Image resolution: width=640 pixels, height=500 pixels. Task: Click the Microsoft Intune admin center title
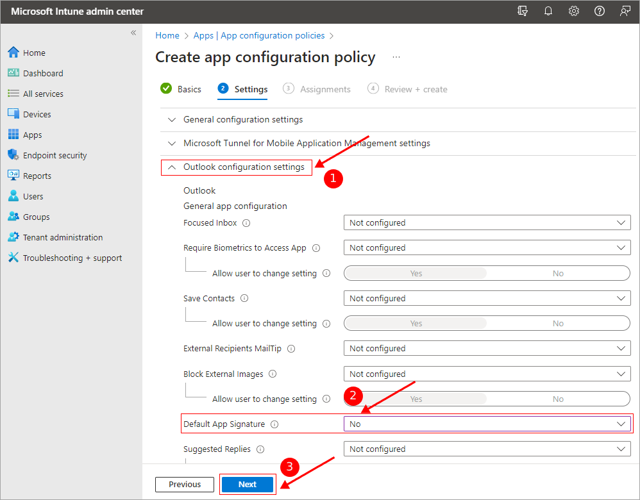[x=77, y=12]
